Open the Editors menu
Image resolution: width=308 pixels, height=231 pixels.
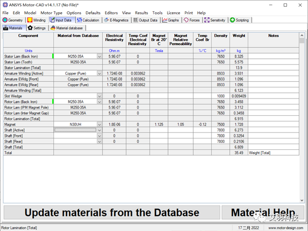111,13
